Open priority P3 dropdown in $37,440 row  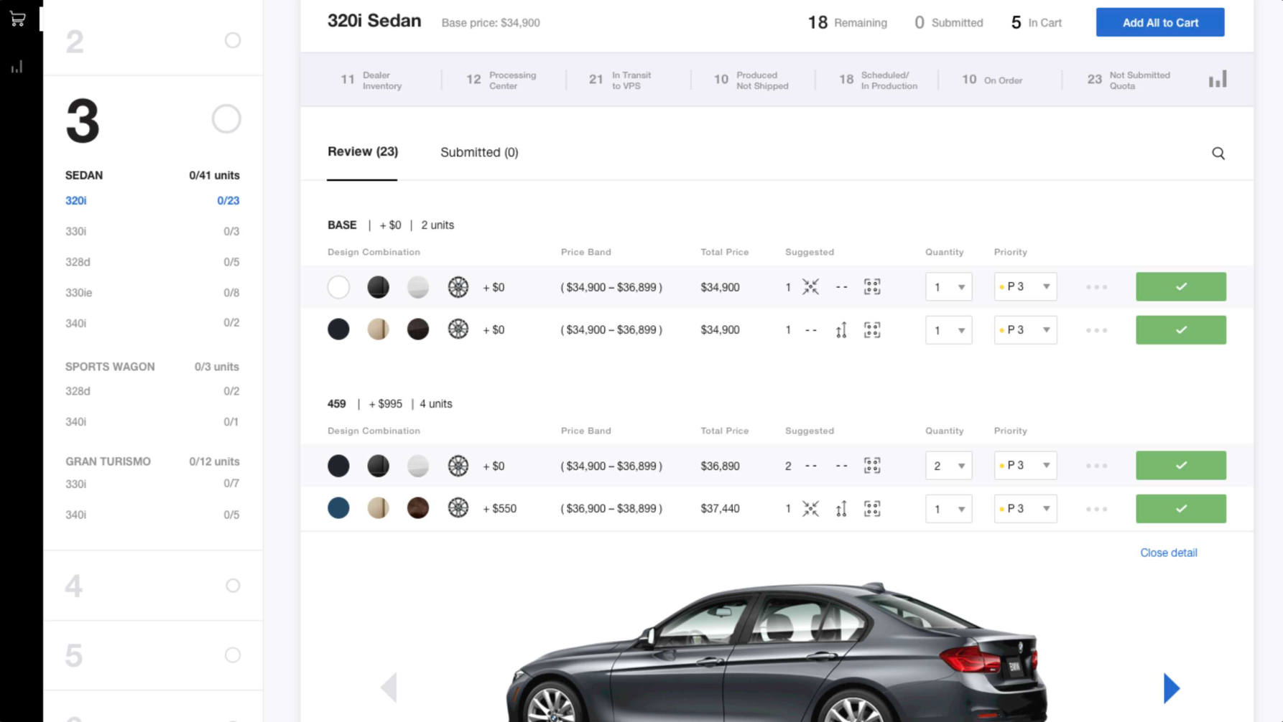coord(1025,508)
